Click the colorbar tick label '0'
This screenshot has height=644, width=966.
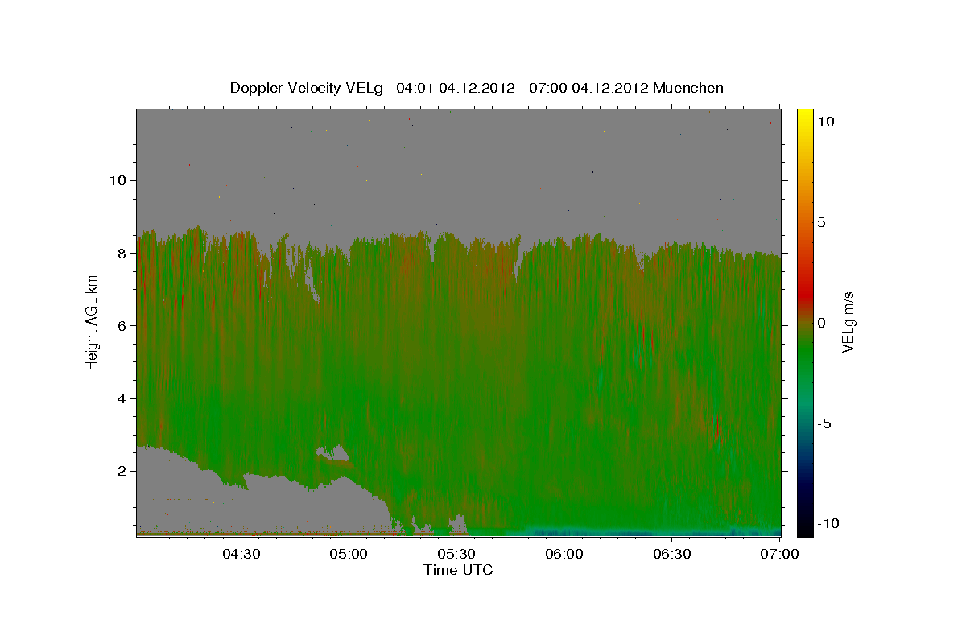click(x=821, y=323)
